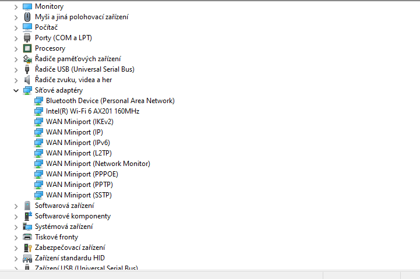Screen dimensions: 420x279
Task: Click the speaker icon for Řadiče zvuku, videa a her
Action: [x=27, y=80]
